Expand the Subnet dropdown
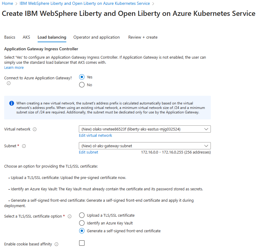This screenshot has height=249, width=258. click(x=145, y=146)
